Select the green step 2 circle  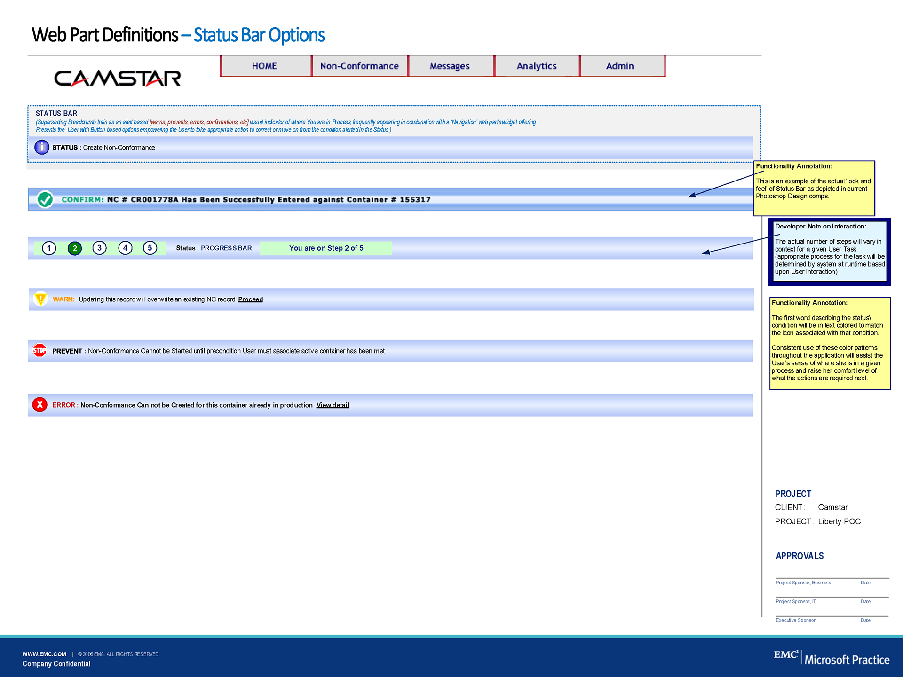click(x=75, y=248)
